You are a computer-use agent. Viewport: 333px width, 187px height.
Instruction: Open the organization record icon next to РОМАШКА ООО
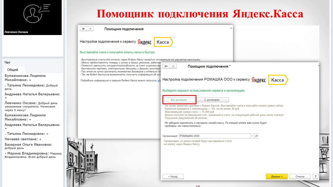pos(256,136)
